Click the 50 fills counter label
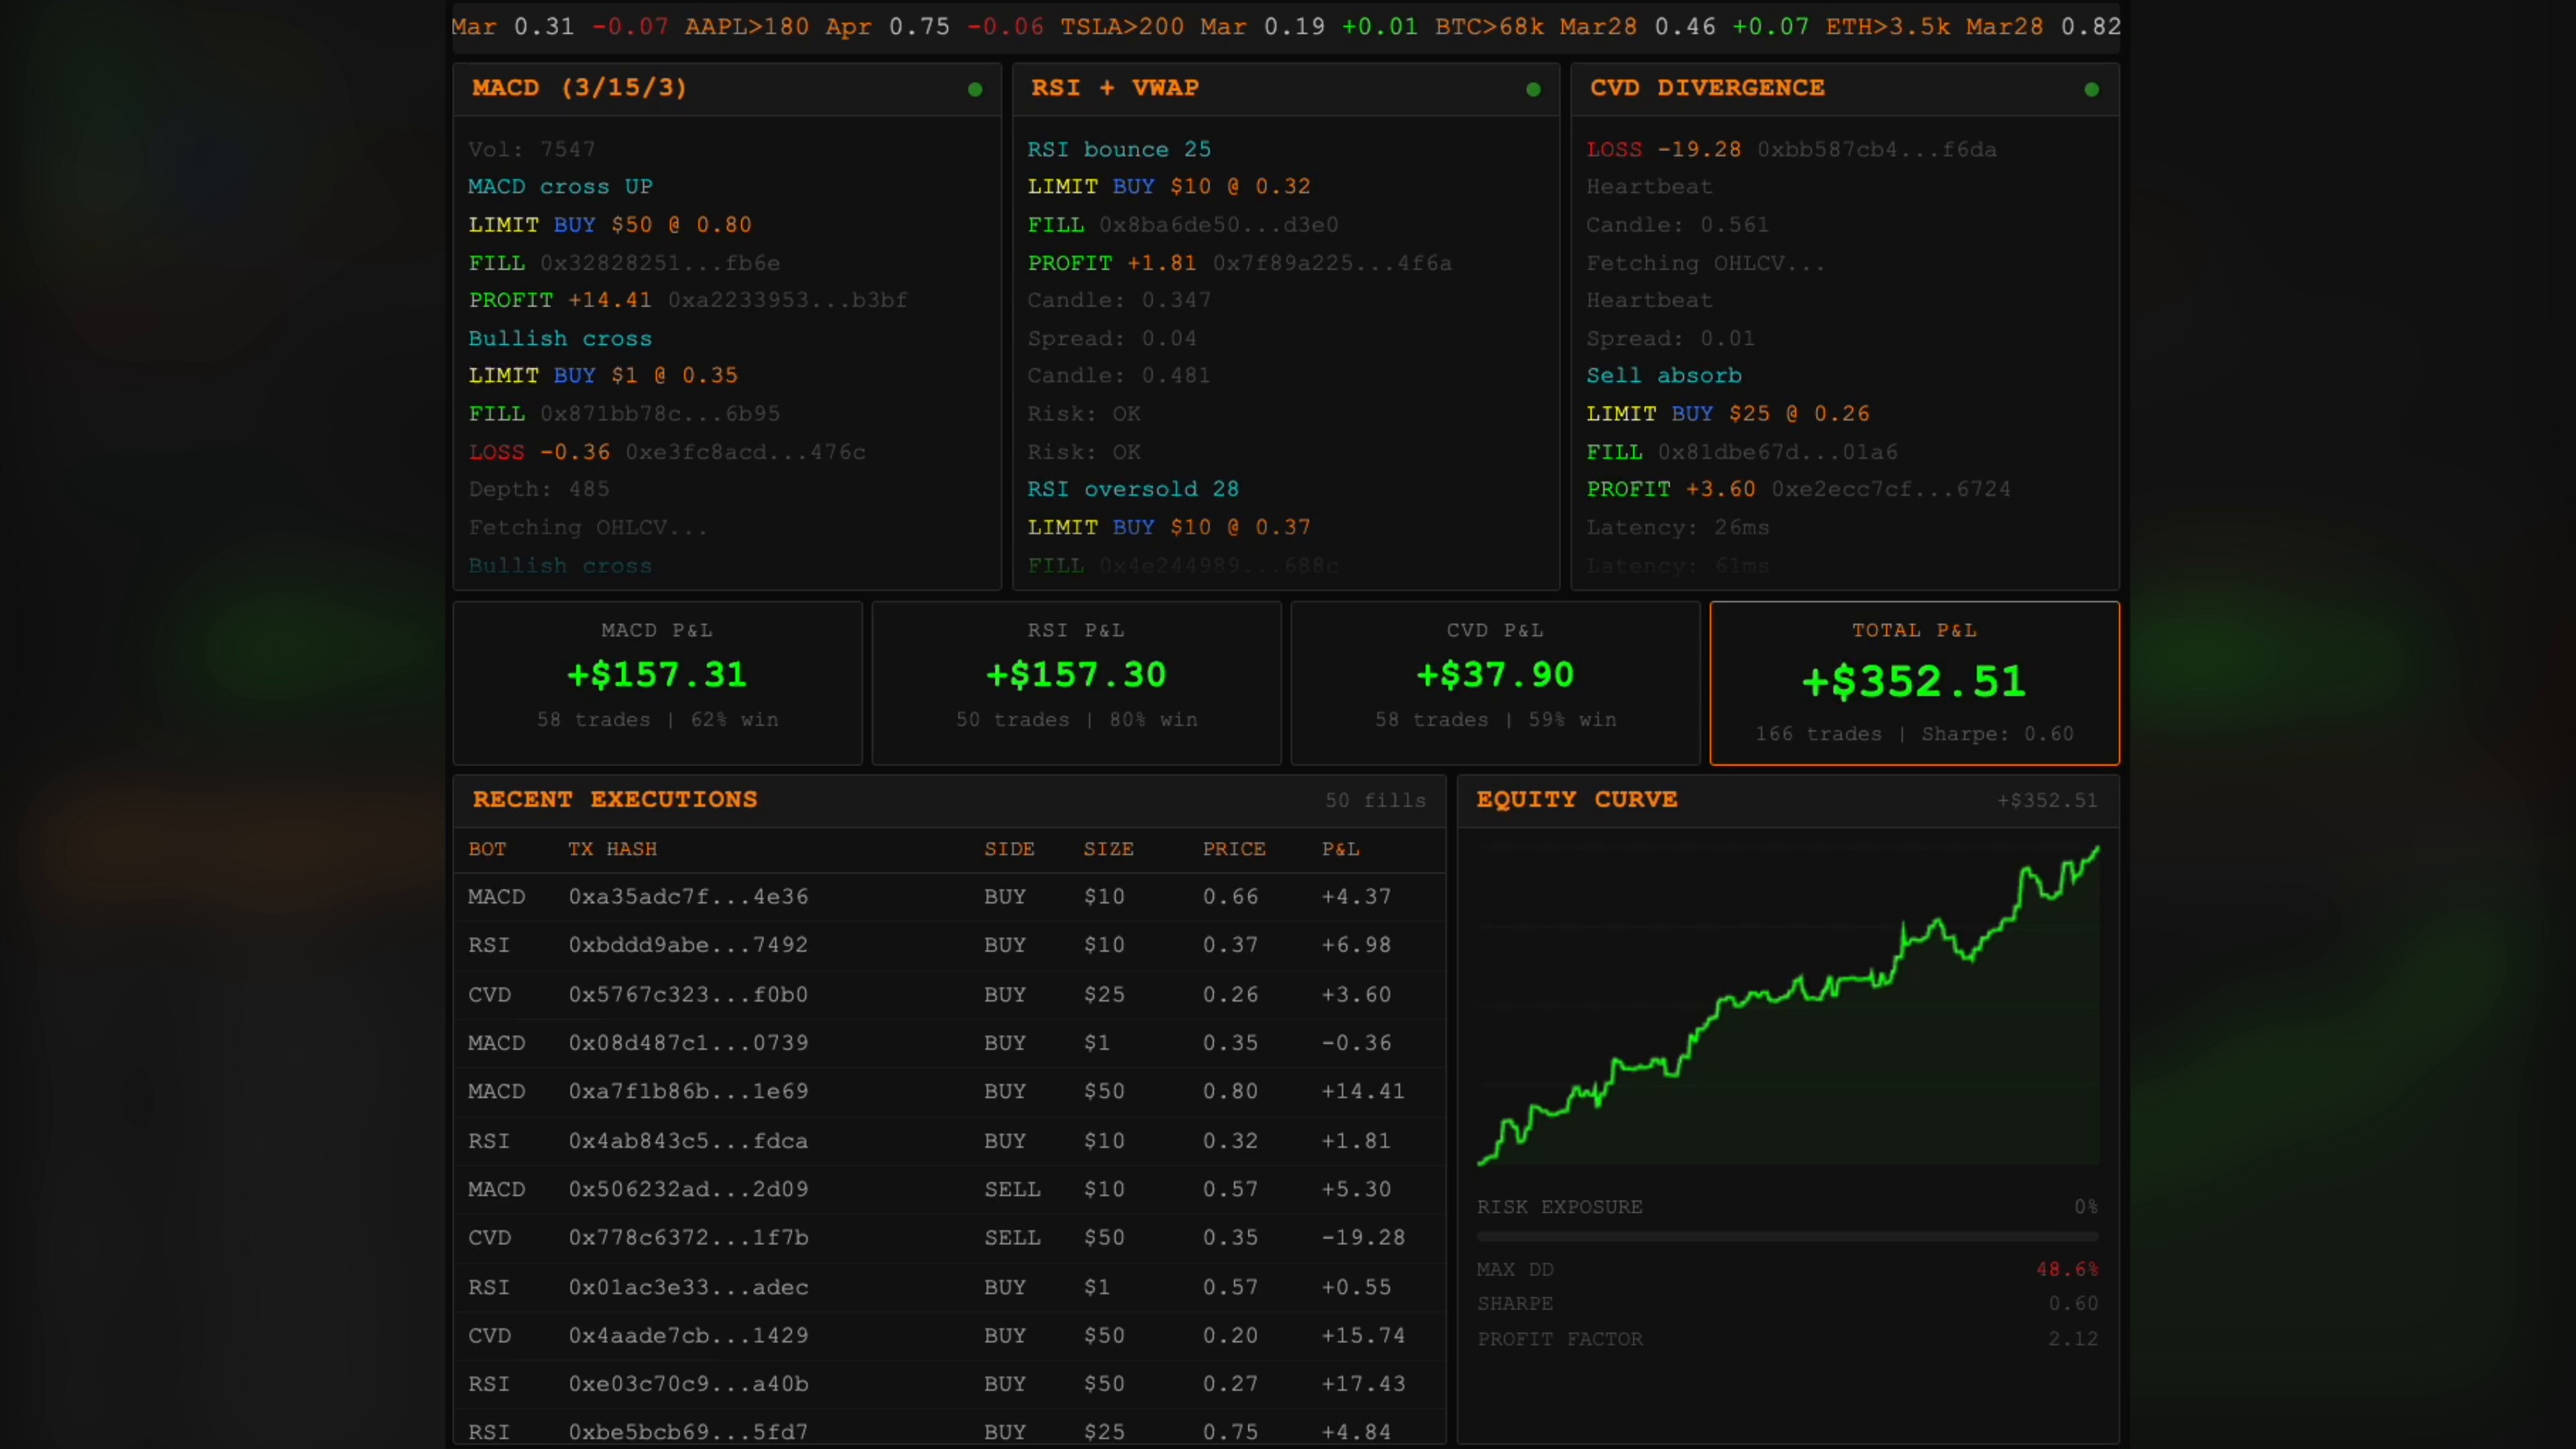This screenshot has height=1449, width=2576. tap(1375, 800)
